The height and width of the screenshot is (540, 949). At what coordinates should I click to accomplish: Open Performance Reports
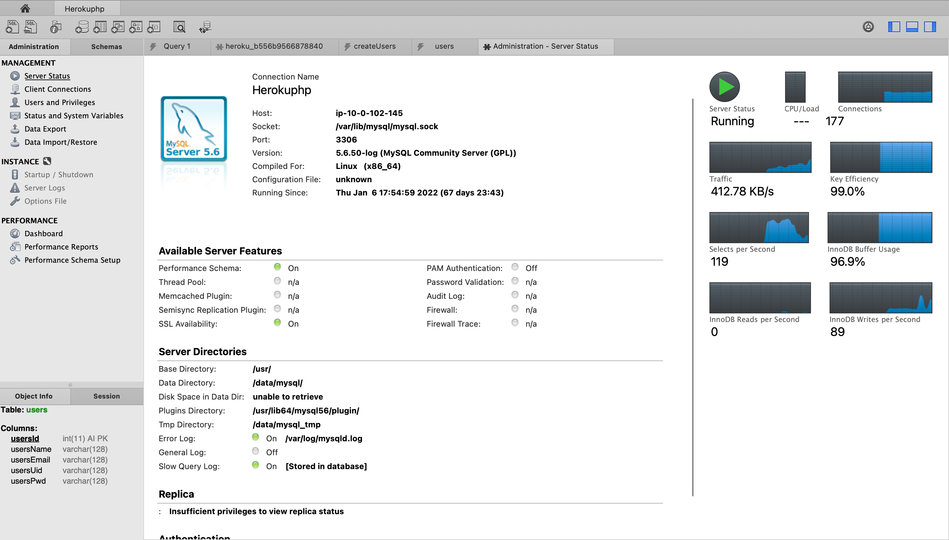61,246
